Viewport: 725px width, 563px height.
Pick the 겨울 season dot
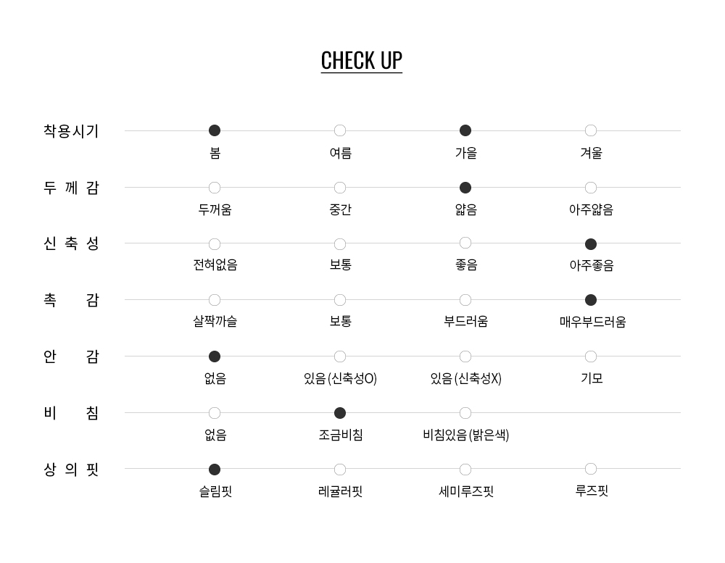591,130
